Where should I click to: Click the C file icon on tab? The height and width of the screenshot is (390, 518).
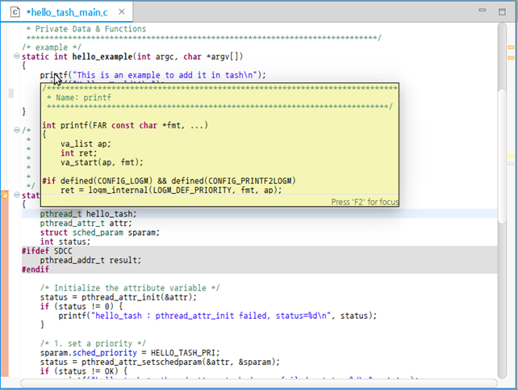tap(15, 12)
